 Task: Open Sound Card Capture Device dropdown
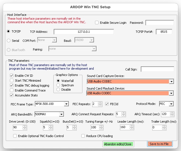[171, 81]
